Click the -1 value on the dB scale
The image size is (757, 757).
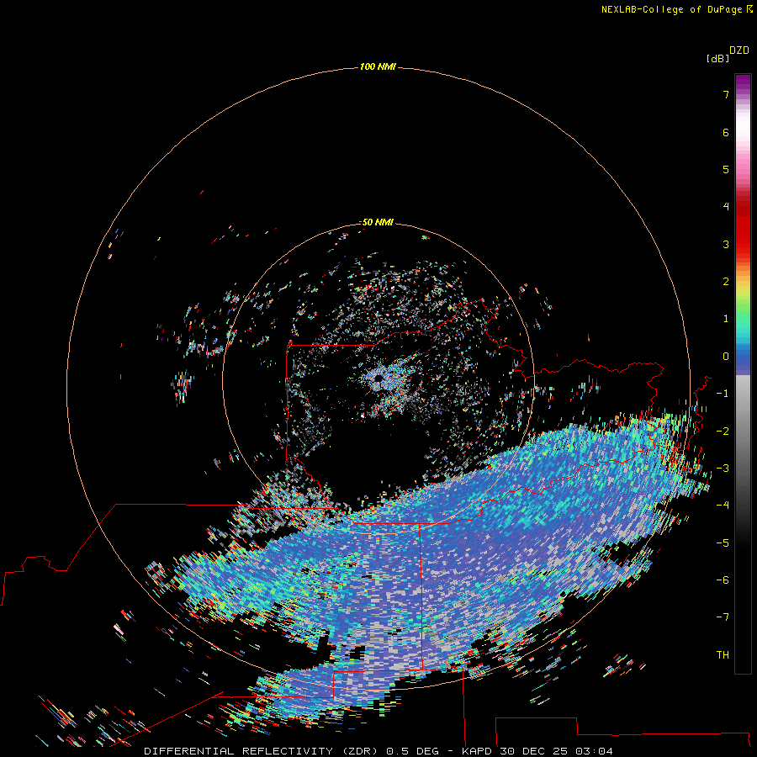coord(723,394)
